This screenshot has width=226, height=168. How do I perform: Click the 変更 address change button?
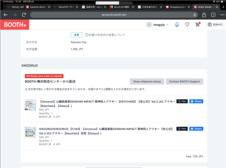point(77,35)
